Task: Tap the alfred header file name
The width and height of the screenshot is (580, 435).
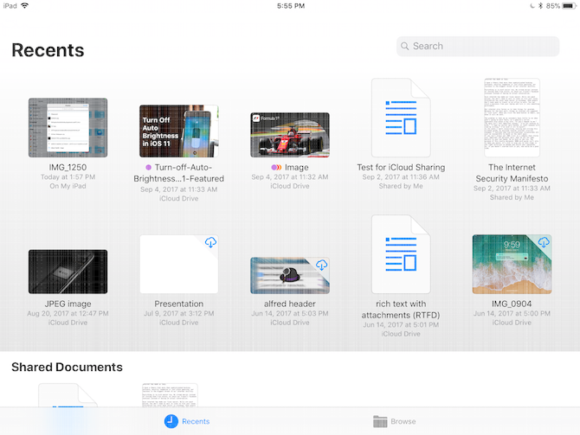Action: (289, 304)
